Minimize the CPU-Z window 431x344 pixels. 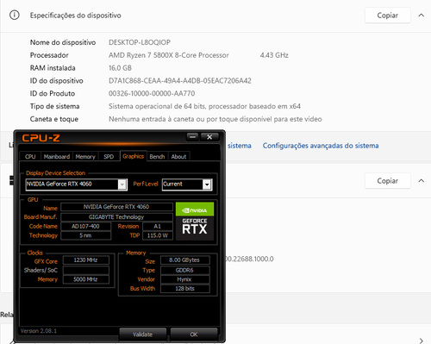point(192,137)
